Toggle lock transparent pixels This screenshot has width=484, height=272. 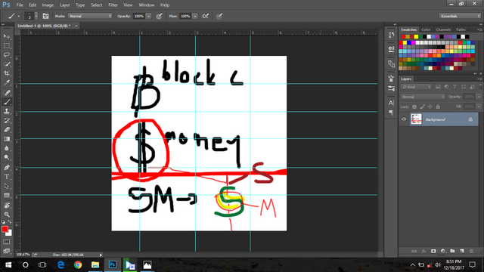414,107
